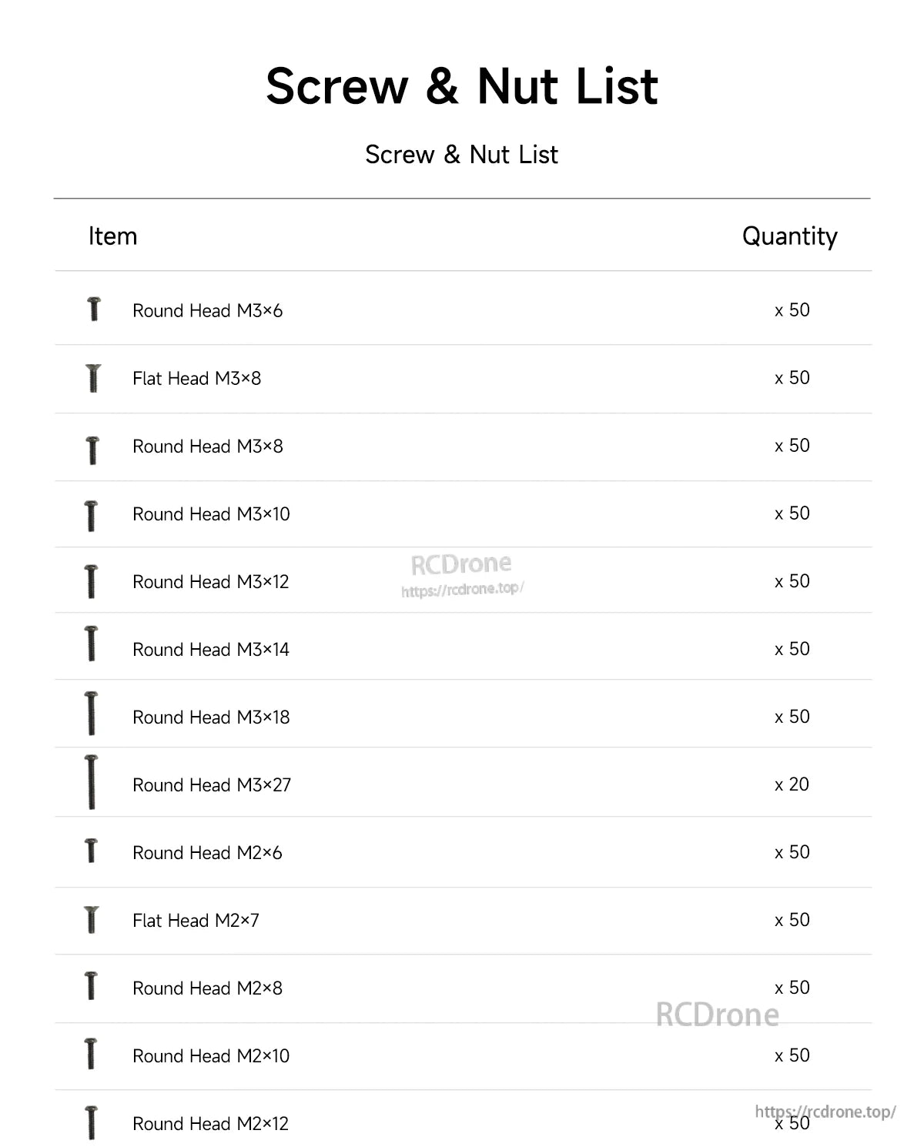Select the Round Head M3×10 screw image
This screenshot has height=1147, width=924.
pyautogui.click(x=92, y=515)
